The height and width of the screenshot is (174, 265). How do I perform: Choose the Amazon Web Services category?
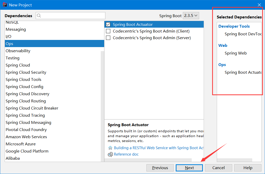click(53, 137)
